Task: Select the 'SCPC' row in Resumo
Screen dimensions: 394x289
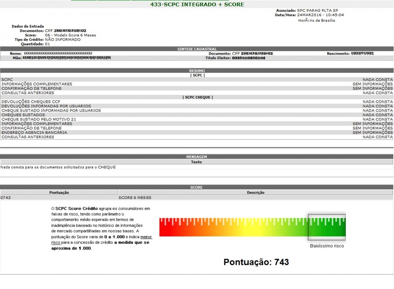Action: click(197, 80)
